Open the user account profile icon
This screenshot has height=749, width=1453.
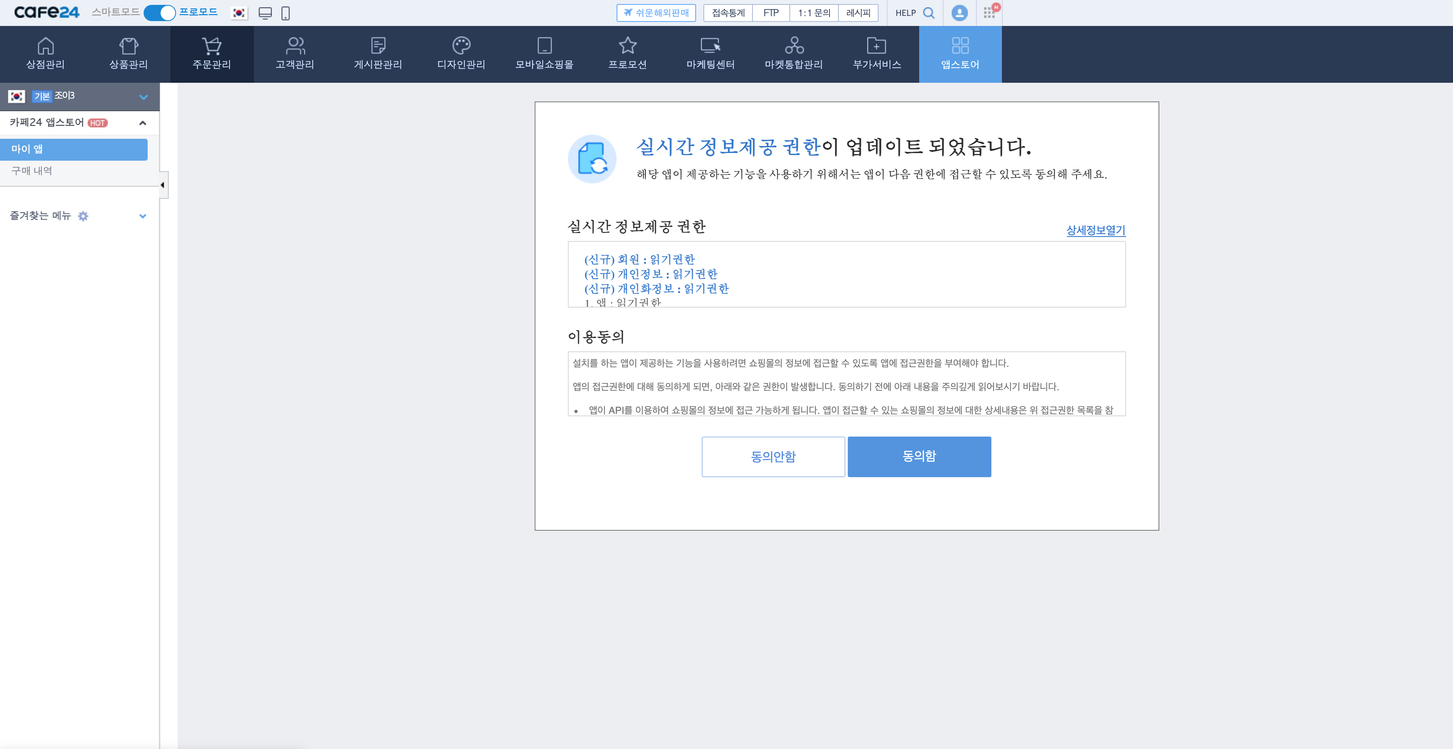[959, 13]
